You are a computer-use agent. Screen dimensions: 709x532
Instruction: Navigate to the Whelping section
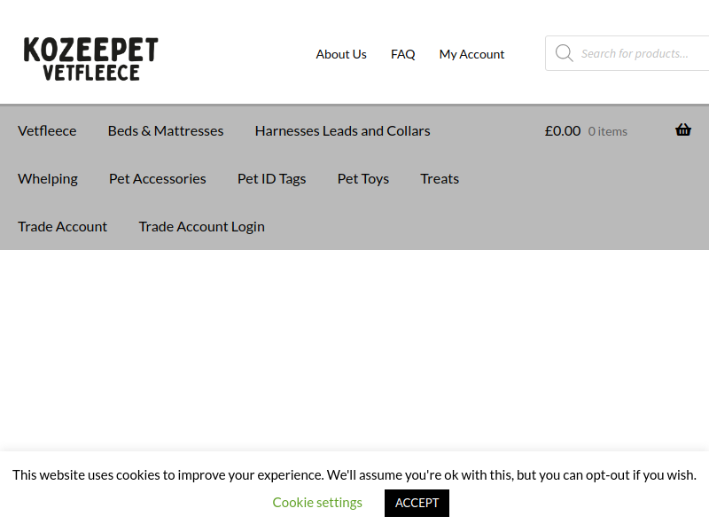point(48,178)
